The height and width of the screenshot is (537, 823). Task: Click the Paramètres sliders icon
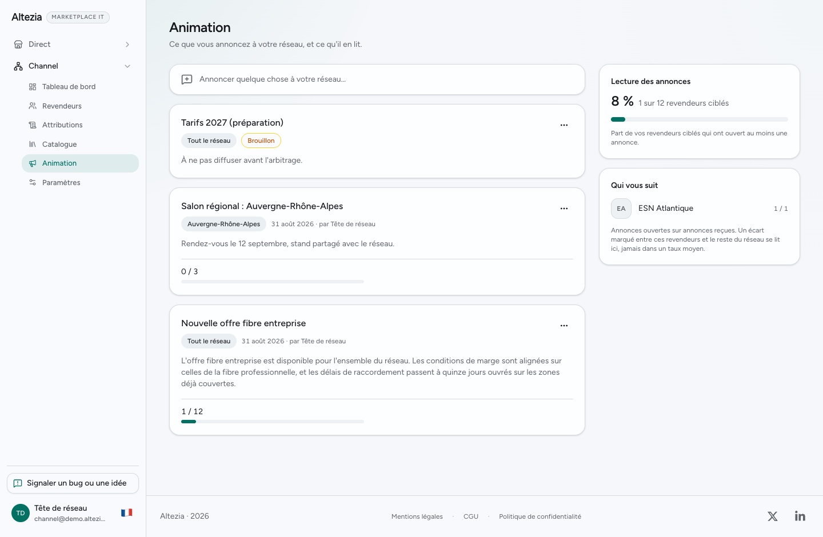(x=33, y=183)
